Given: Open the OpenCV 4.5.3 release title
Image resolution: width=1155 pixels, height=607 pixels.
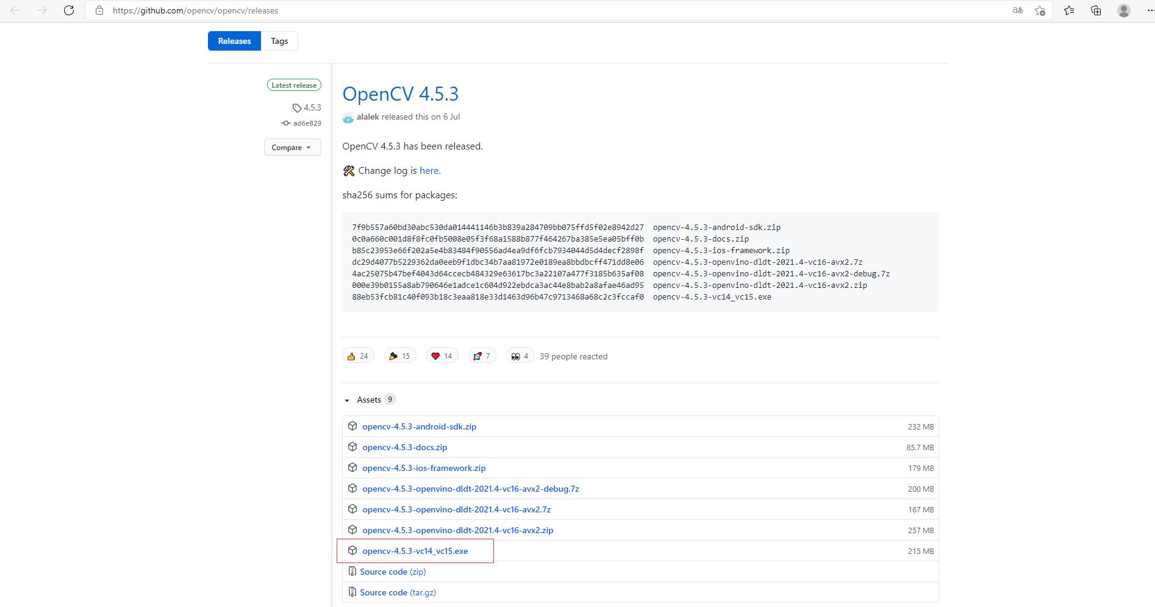Looking at the screenshot, I should [400, 94].
